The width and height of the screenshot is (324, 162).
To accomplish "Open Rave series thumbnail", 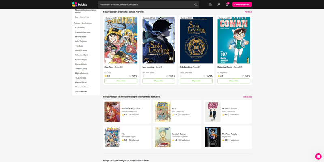I will [x=163, y=112].
